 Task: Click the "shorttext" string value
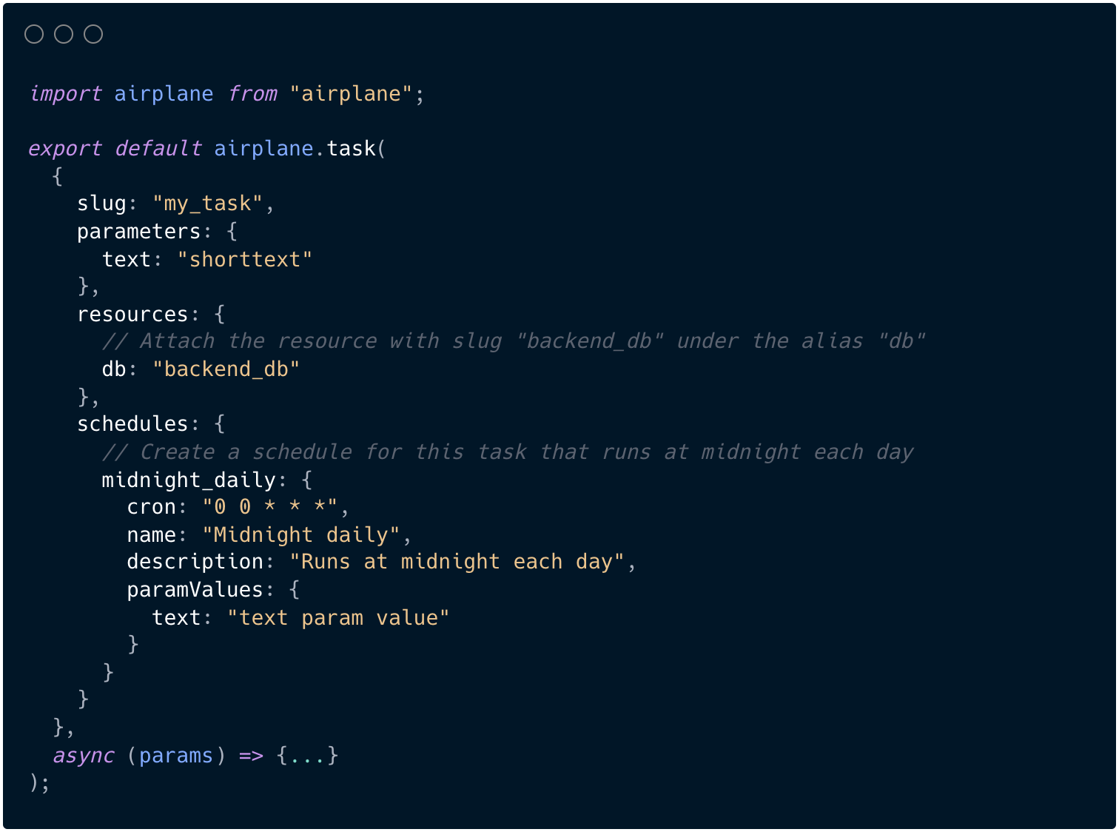pyautogui.click(x=245, y=260)
